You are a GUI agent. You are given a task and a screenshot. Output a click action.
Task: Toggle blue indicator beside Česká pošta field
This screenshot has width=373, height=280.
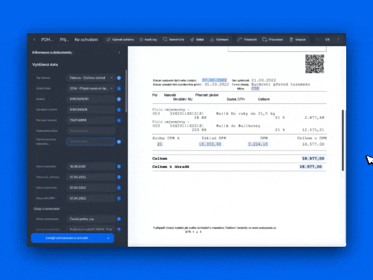coord(118,219)
